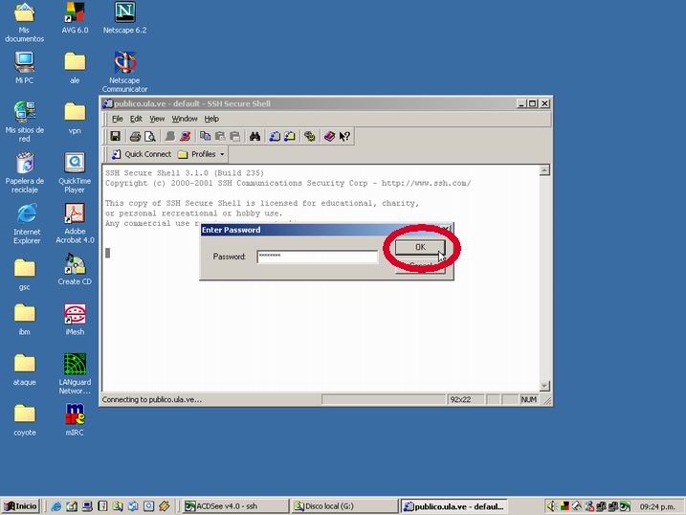The width and height of the screenshot is (686, 515).
Task: Select the Mis sitios de red icon
Action: [x=25, y=122]
